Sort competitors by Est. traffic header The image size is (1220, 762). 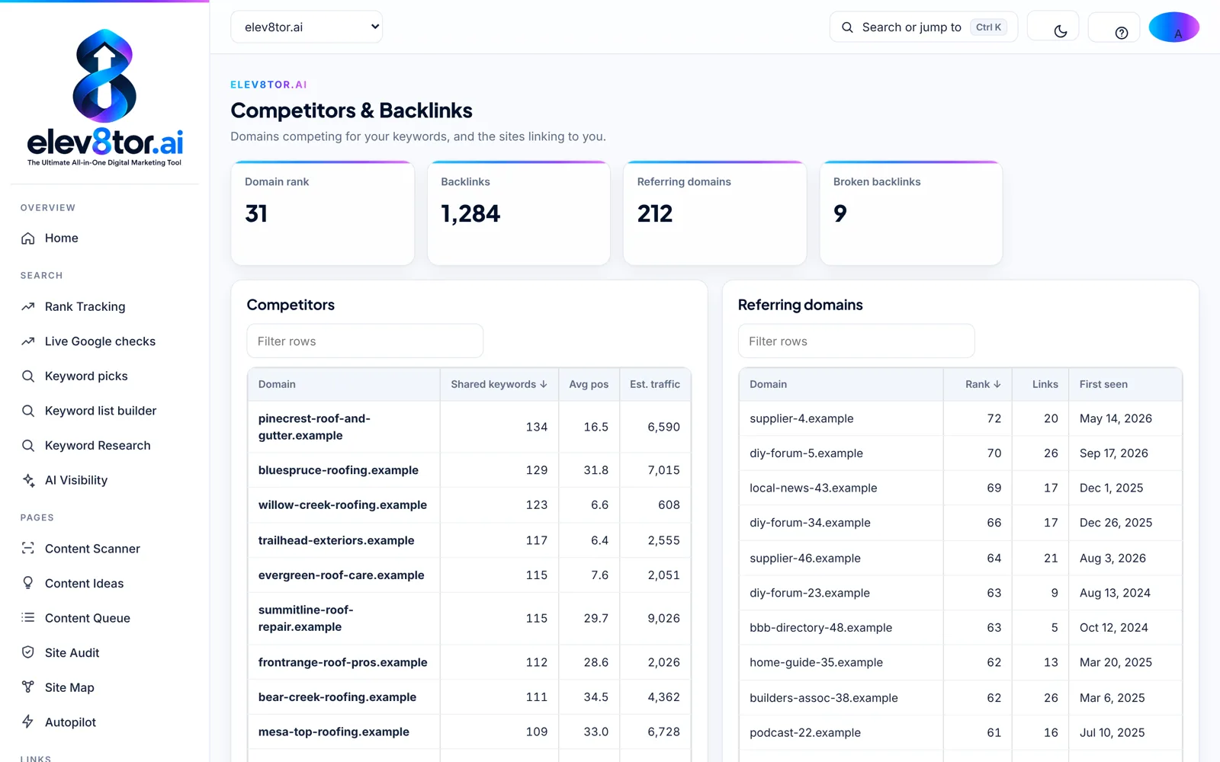(655, 385)
